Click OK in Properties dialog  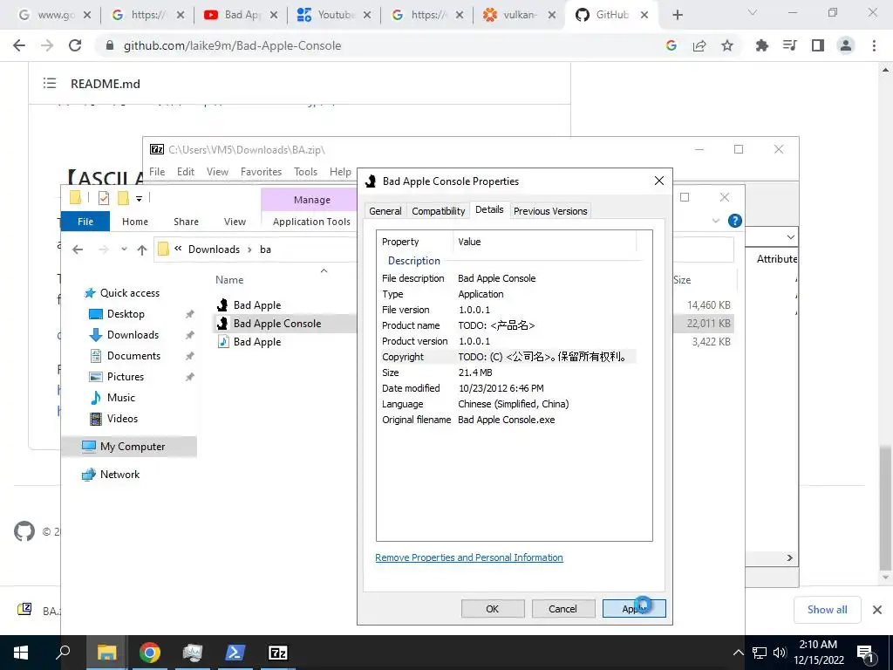tap(493, 608)
